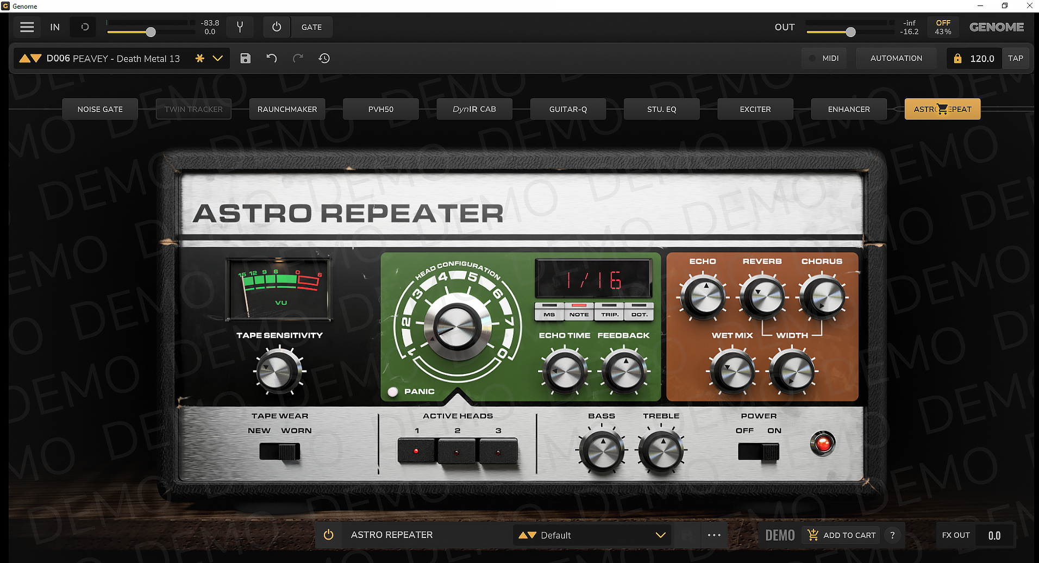Viewport: 1039px width, 563px height.
Task: Flip the POWER off/on switch
Action: pyautogui.click(x=759, y=452)
